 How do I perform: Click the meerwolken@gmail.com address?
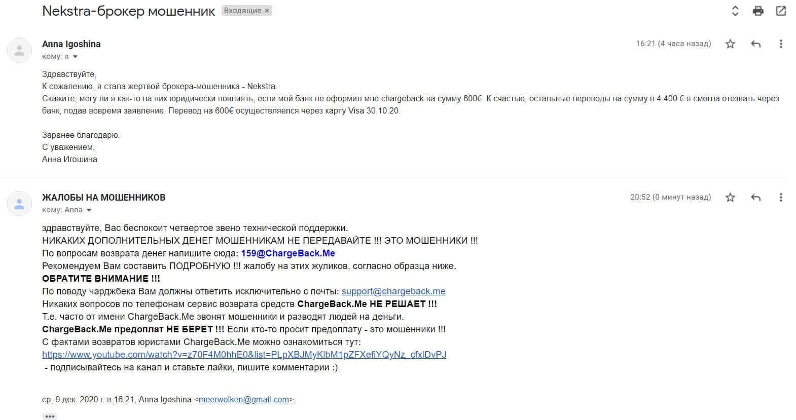243,400
